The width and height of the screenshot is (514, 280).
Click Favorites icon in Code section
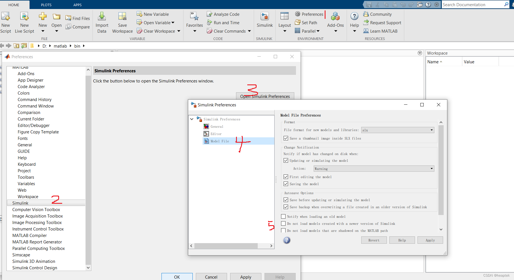click(x=194, y=16)
